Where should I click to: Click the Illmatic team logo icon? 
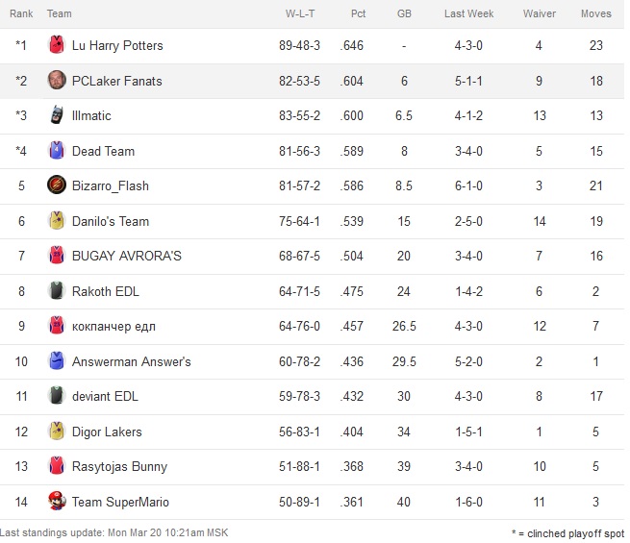pos(56,115)
